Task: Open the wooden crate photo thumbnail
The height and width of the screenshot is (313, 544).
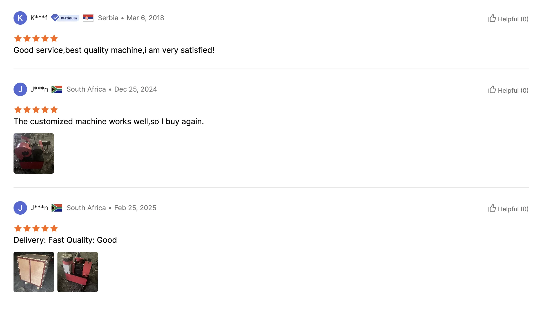Action: [x=34, y=272]
